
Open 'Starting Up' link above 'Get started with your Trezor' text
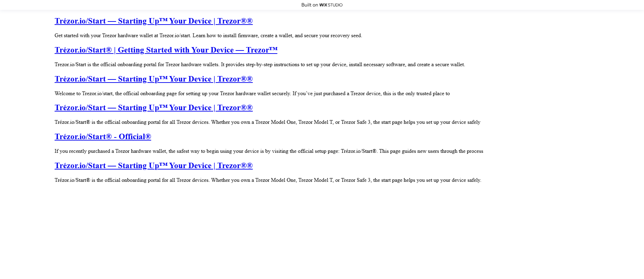pos(153,21)
